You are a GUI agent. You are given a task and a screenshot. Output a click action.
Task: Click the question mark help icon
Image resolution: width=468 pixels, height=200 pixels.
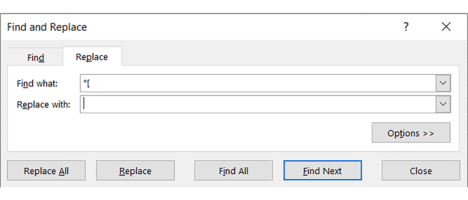406,27
